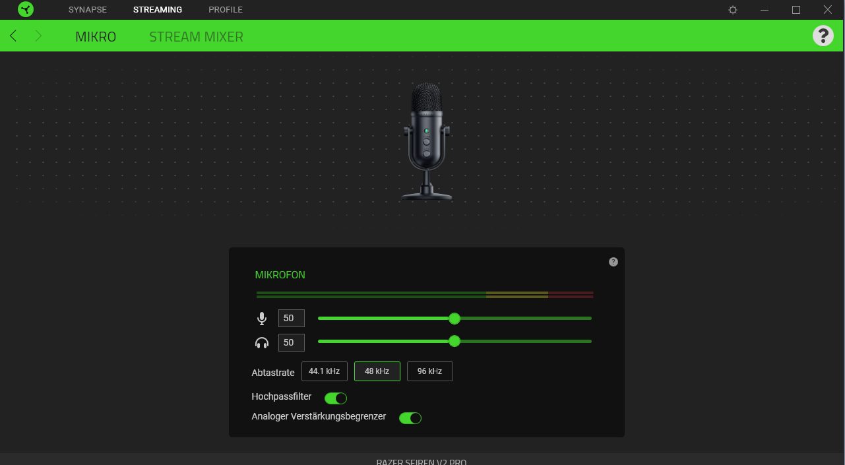Click the headphone monitoring icon
The image size is (845, 465).
[262, 343]
